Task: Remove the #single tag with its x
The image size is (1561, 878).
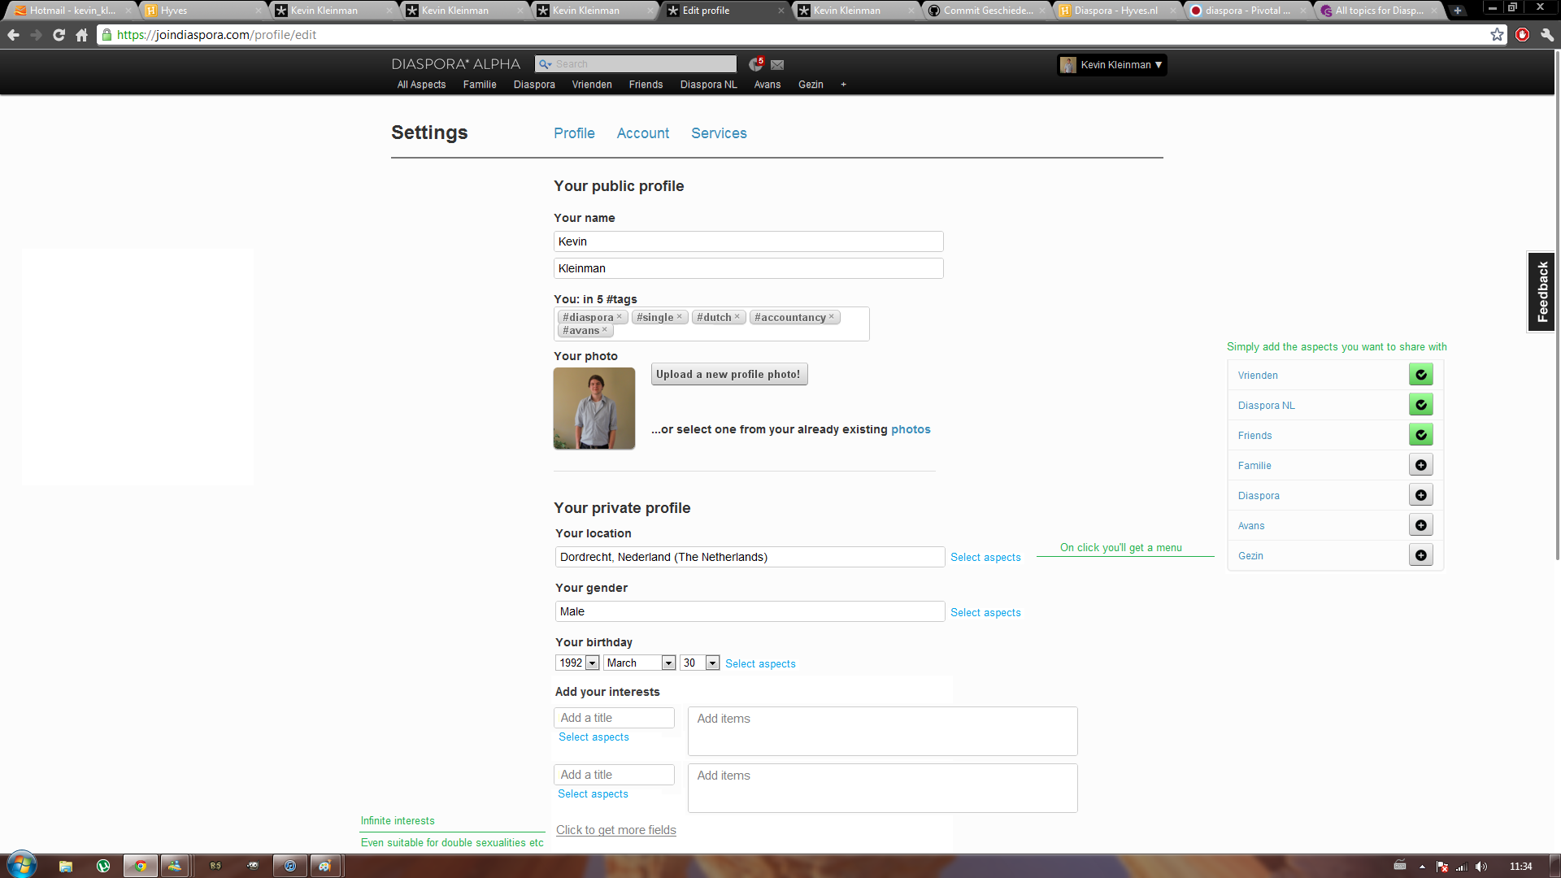Action: [x=680, y=317]
